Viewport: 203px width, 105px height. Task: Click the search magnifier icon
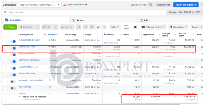(5, 12)
